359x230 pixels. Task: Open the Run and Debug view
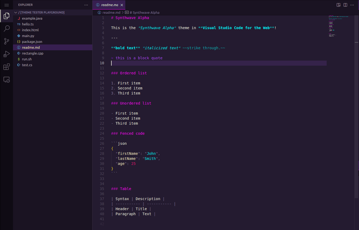[x=7, y=54]
